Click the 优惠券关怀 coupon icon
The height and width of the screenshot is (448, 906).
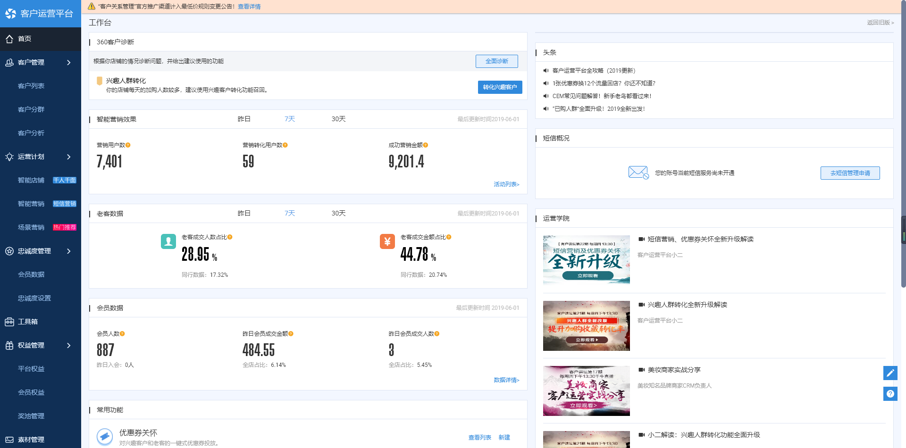[105, 437]
